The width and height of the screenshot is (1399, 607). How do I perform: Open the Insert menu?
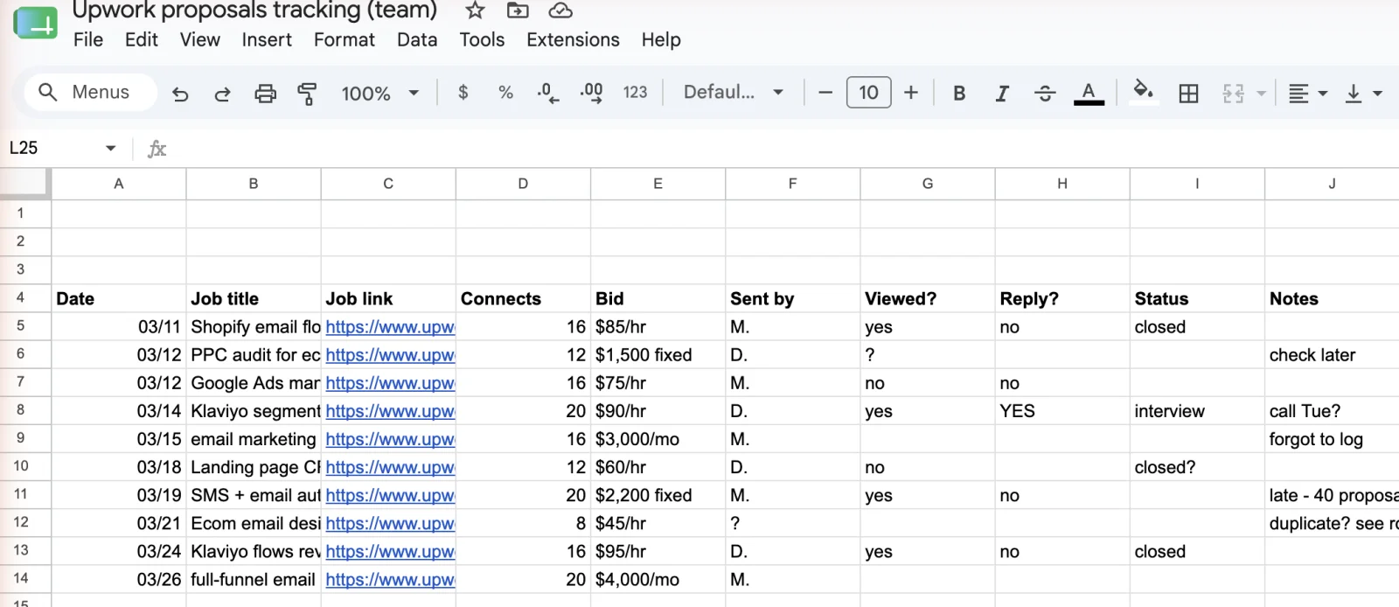pos(267,40)
